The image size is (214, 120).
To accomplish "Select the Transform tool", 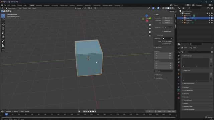I will (3, 37).
